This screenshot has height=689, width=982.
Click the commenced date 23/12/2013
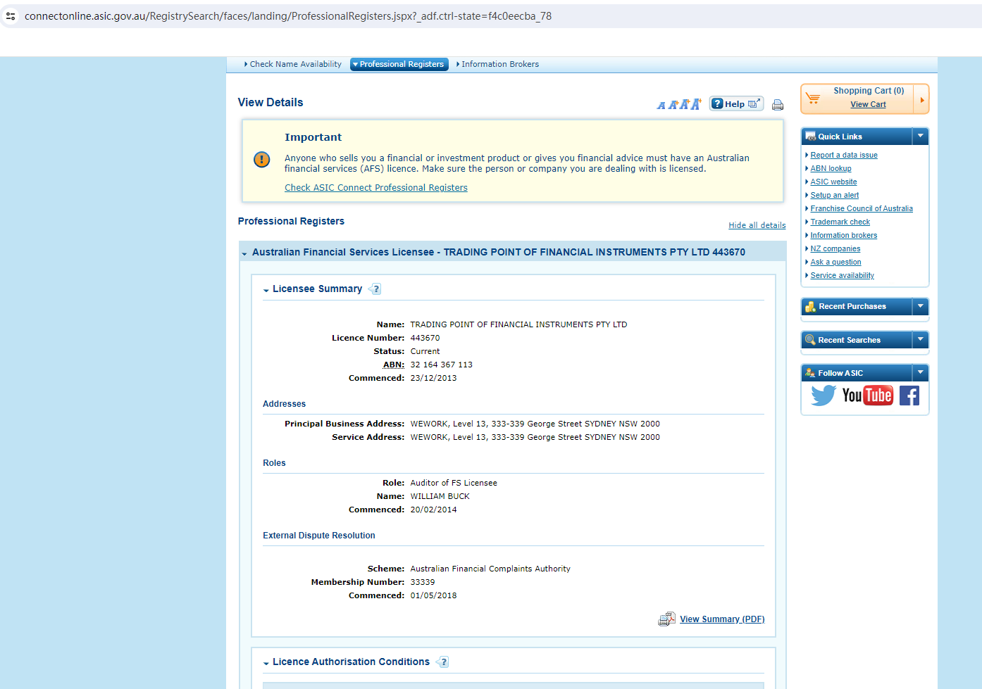433,379
